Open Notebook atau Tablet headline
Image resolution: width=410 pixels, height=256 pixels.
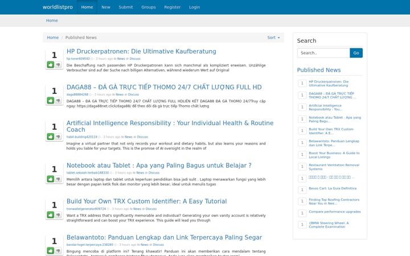point(159,166)
